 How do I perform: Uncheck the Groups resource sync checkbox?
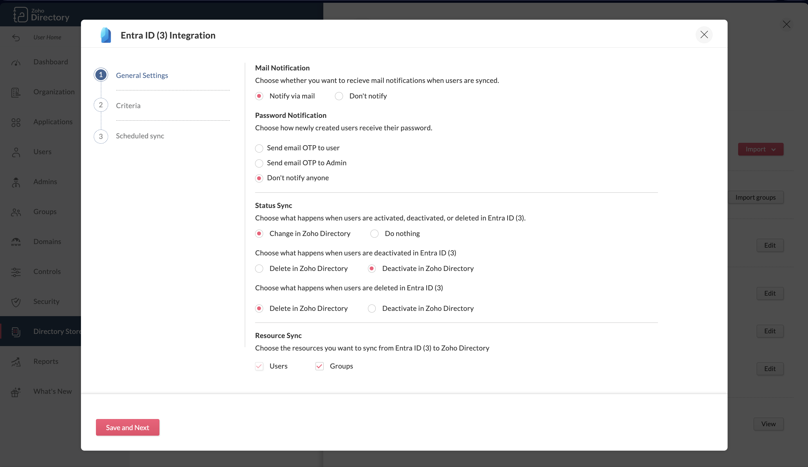pyautogui.click(x=319, y=366)
